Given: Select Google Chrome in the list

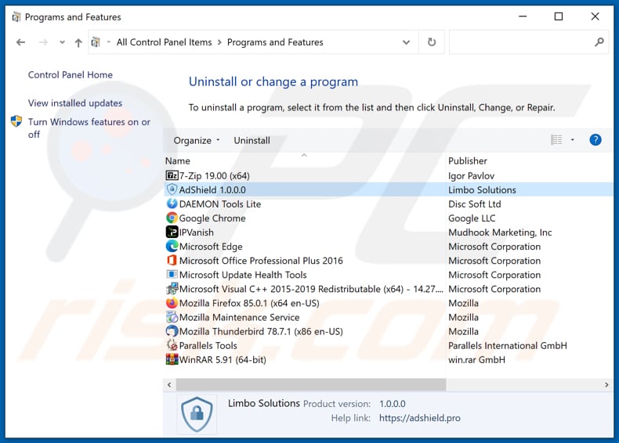Looking at the screenshot, I should (x=389, y=218).
